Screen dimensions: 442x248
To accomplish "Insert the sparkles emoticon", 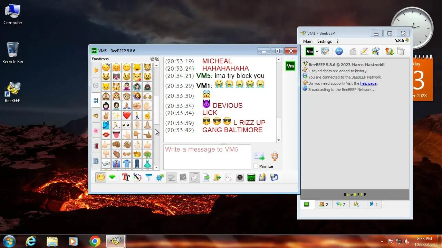I will [116, 115].
